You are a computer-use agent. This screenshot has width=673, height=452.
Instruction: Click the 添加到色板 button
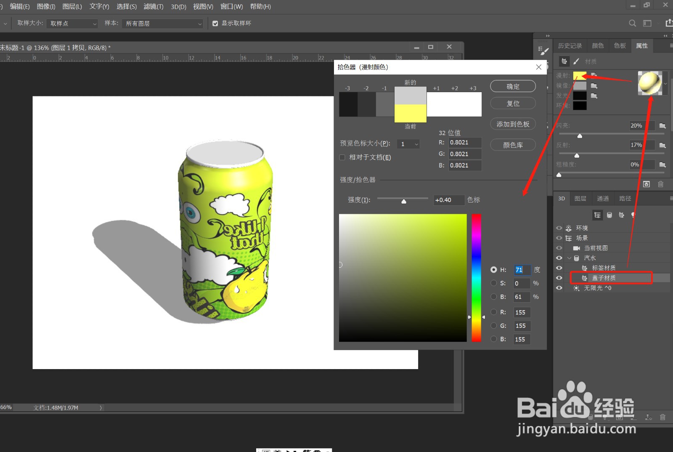click(513, 124)
